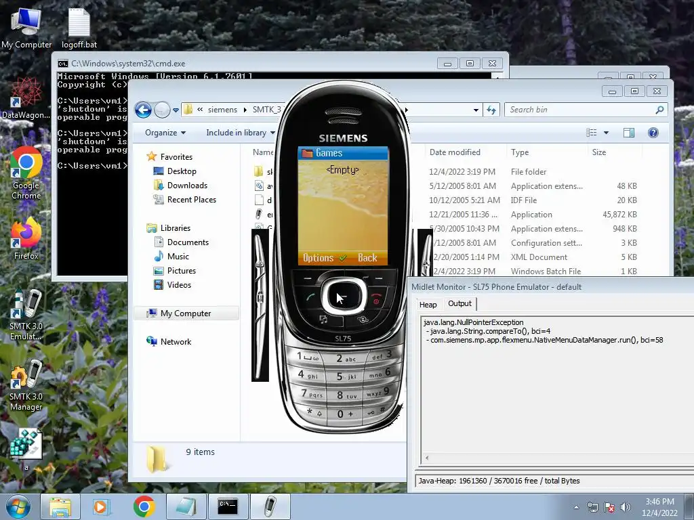Click the refresh button in address bar
The width and height of the screenshot is (694, 520).
[x=491, y=110]
